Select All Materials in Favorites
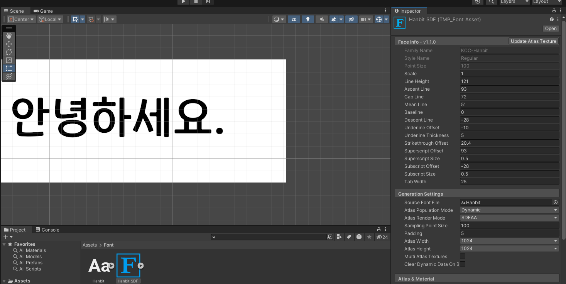Screen dimensions: 566x284 32,250
